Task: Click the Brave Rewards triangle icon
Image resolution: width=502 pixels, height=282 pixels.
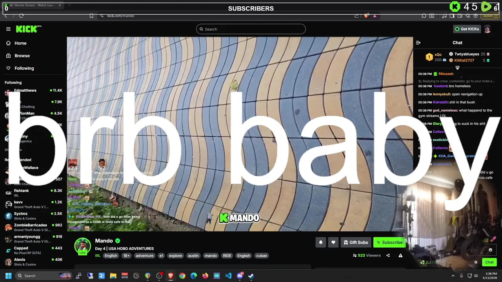Action: tap(375, 16)
